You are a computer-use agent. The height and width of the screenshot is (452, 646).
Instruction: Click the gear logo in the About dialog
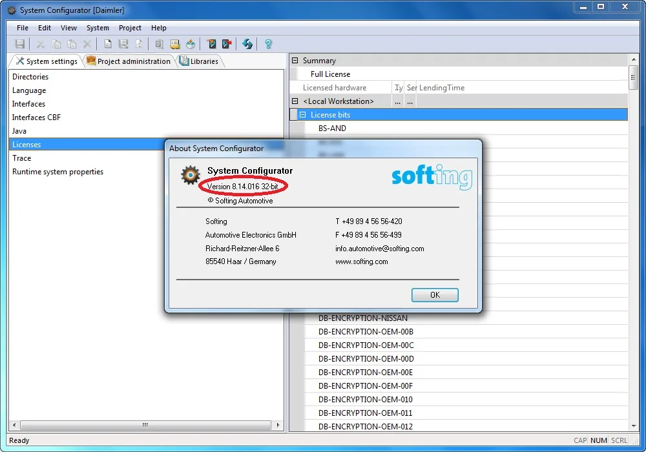[191, 175]
